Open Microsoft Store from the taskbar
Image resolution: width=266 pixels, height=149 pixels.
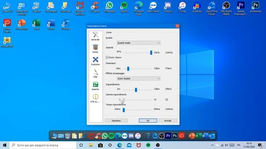tap(101, 145)
